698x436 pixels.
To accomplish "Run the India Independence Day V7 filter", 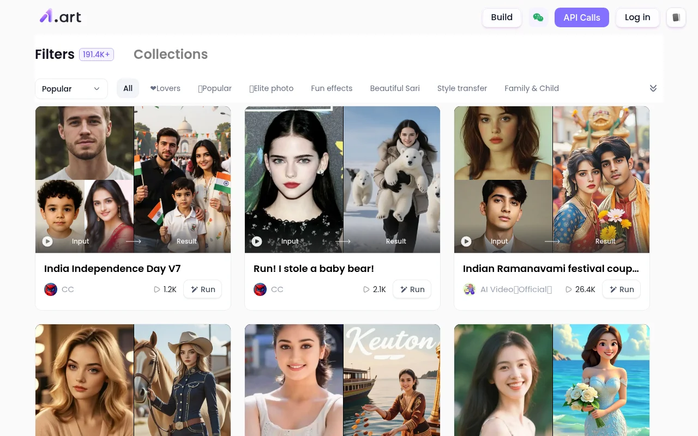I will (x=202, y=289).
